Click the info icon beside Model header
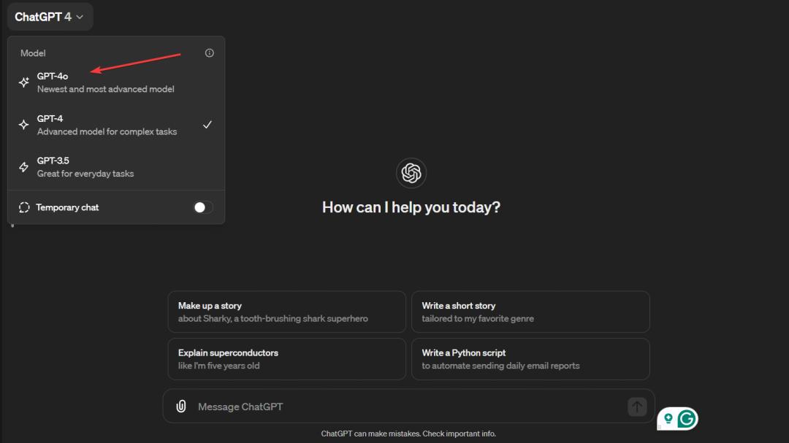This screenshot has height=443, width=789. (210, 53)
